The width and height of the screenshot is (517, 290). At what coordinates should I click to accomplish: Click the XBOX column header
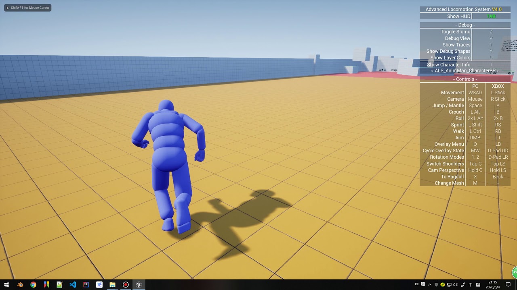[x=498, y=86]
